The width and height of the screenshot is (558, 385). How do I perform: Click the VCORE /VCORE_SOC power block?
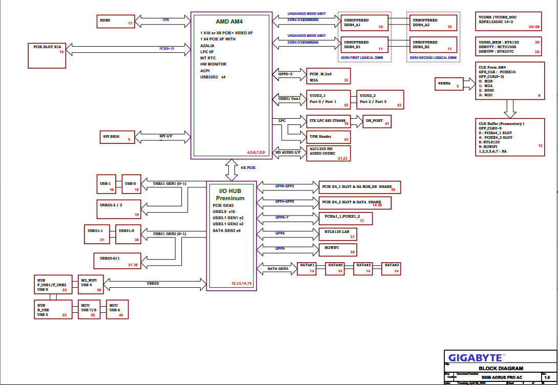click(508, 22)
